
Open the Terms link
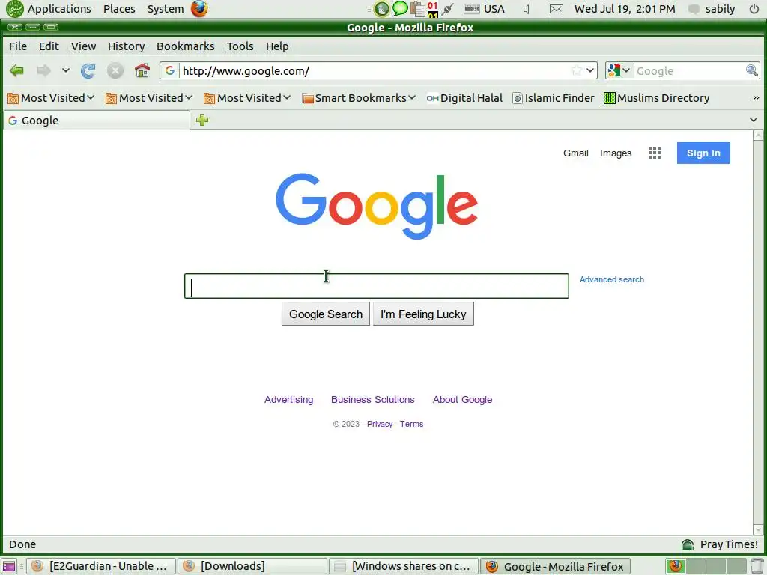click(x=411, y=424)
